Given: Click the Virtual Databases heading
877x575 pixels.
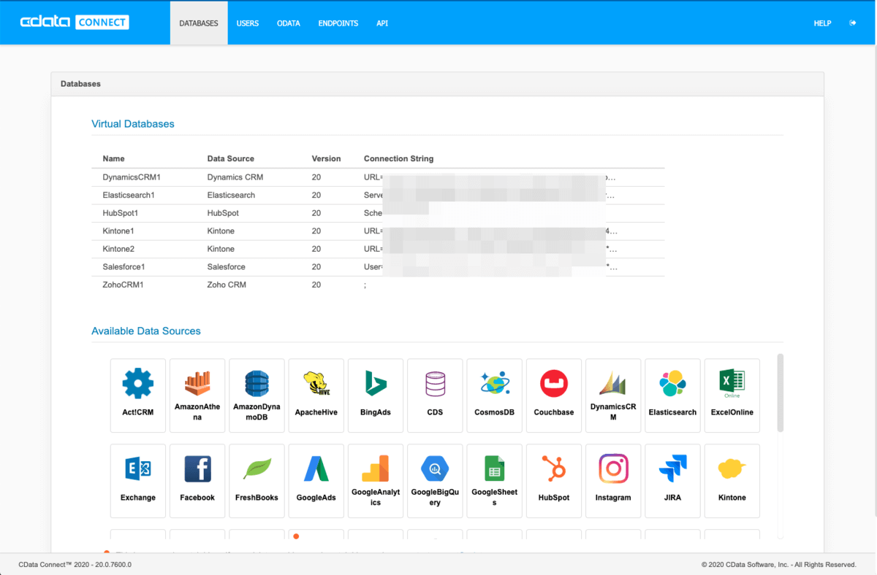Looking at the screenshot, I should [x=133, y=124].
